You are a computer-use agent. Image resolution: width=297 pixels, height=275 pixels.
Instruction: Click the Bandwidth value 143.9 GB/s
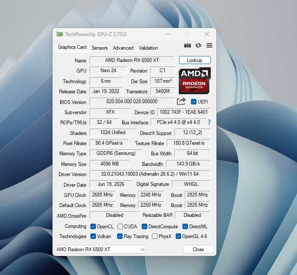(188, 164)
